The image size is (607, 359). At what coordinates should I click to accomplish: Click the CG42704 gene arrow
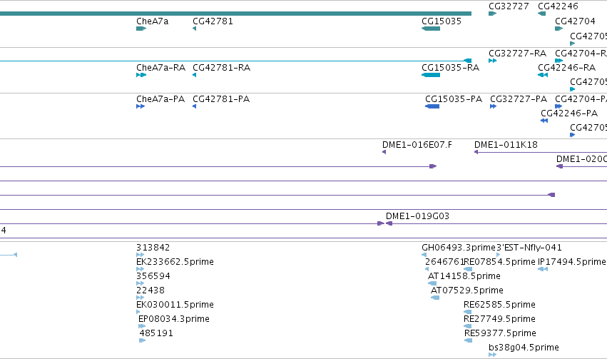click(558, 29)
